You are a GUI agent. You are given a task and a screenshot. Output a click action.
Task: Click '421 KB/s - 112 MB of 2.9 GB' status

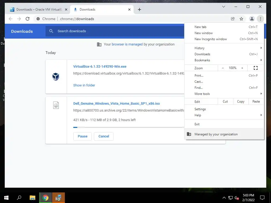pyautogui.click(x=104, y=120)
